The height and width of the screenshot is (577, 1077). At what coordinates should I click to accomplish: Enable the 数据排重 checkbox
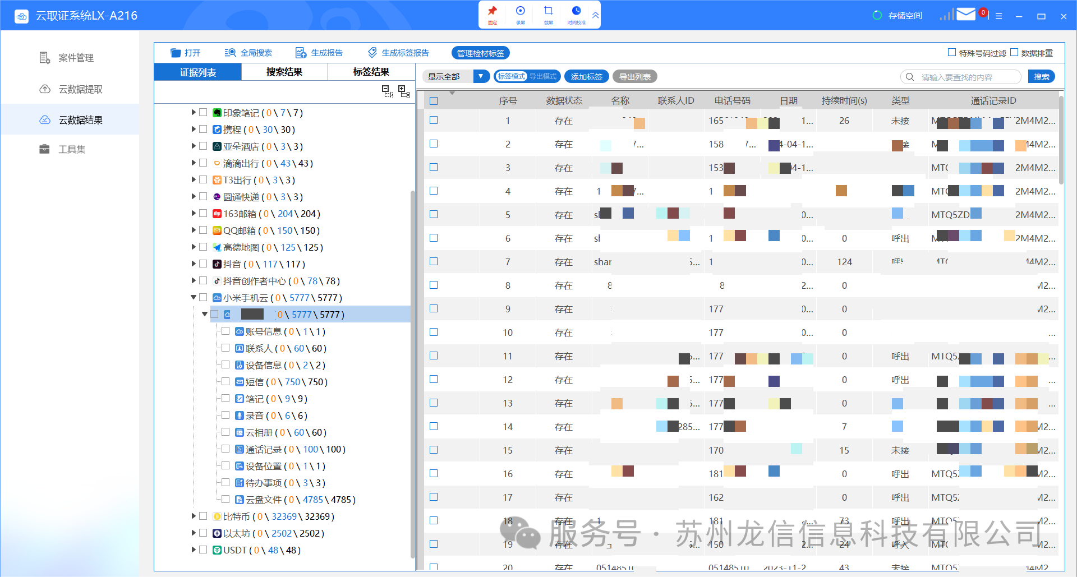point(1014,52)
